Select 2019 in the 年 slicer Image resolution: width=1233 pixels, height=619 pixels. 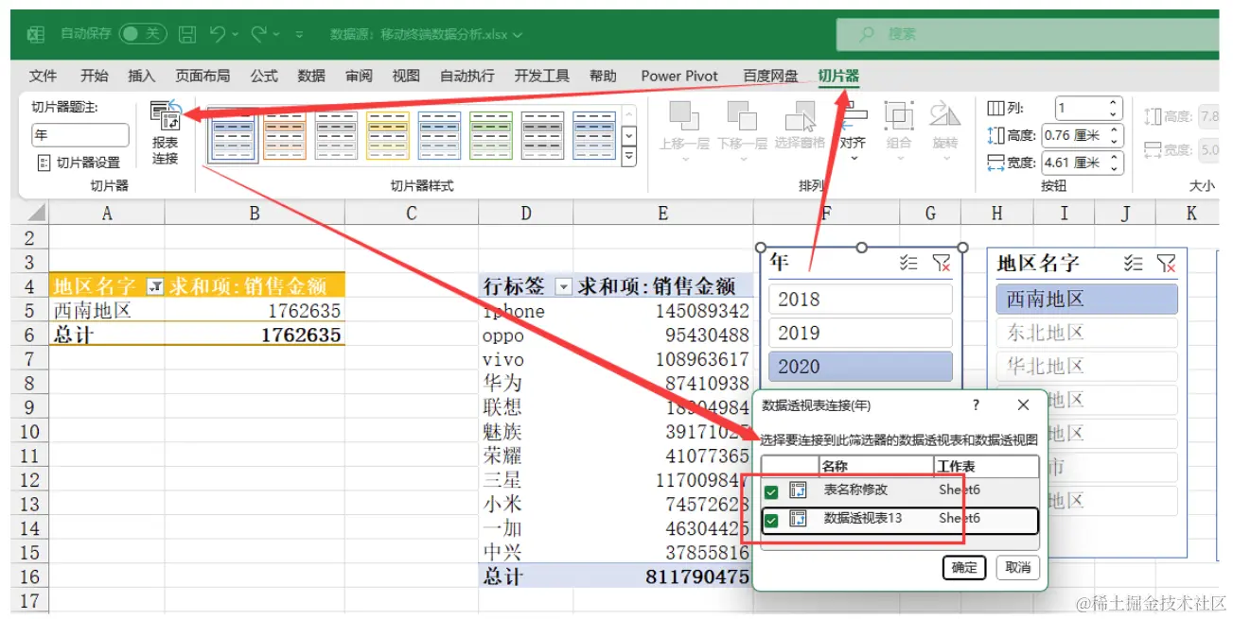[x=860, y=333]
